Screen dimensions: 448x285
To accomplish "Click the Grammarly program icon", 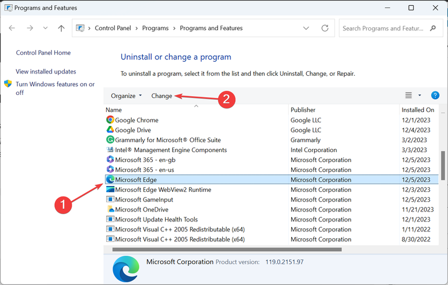I will tap(110, 140).
